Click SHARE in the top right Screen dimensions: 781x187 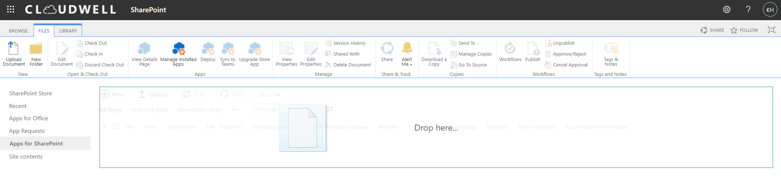(712, 30)
